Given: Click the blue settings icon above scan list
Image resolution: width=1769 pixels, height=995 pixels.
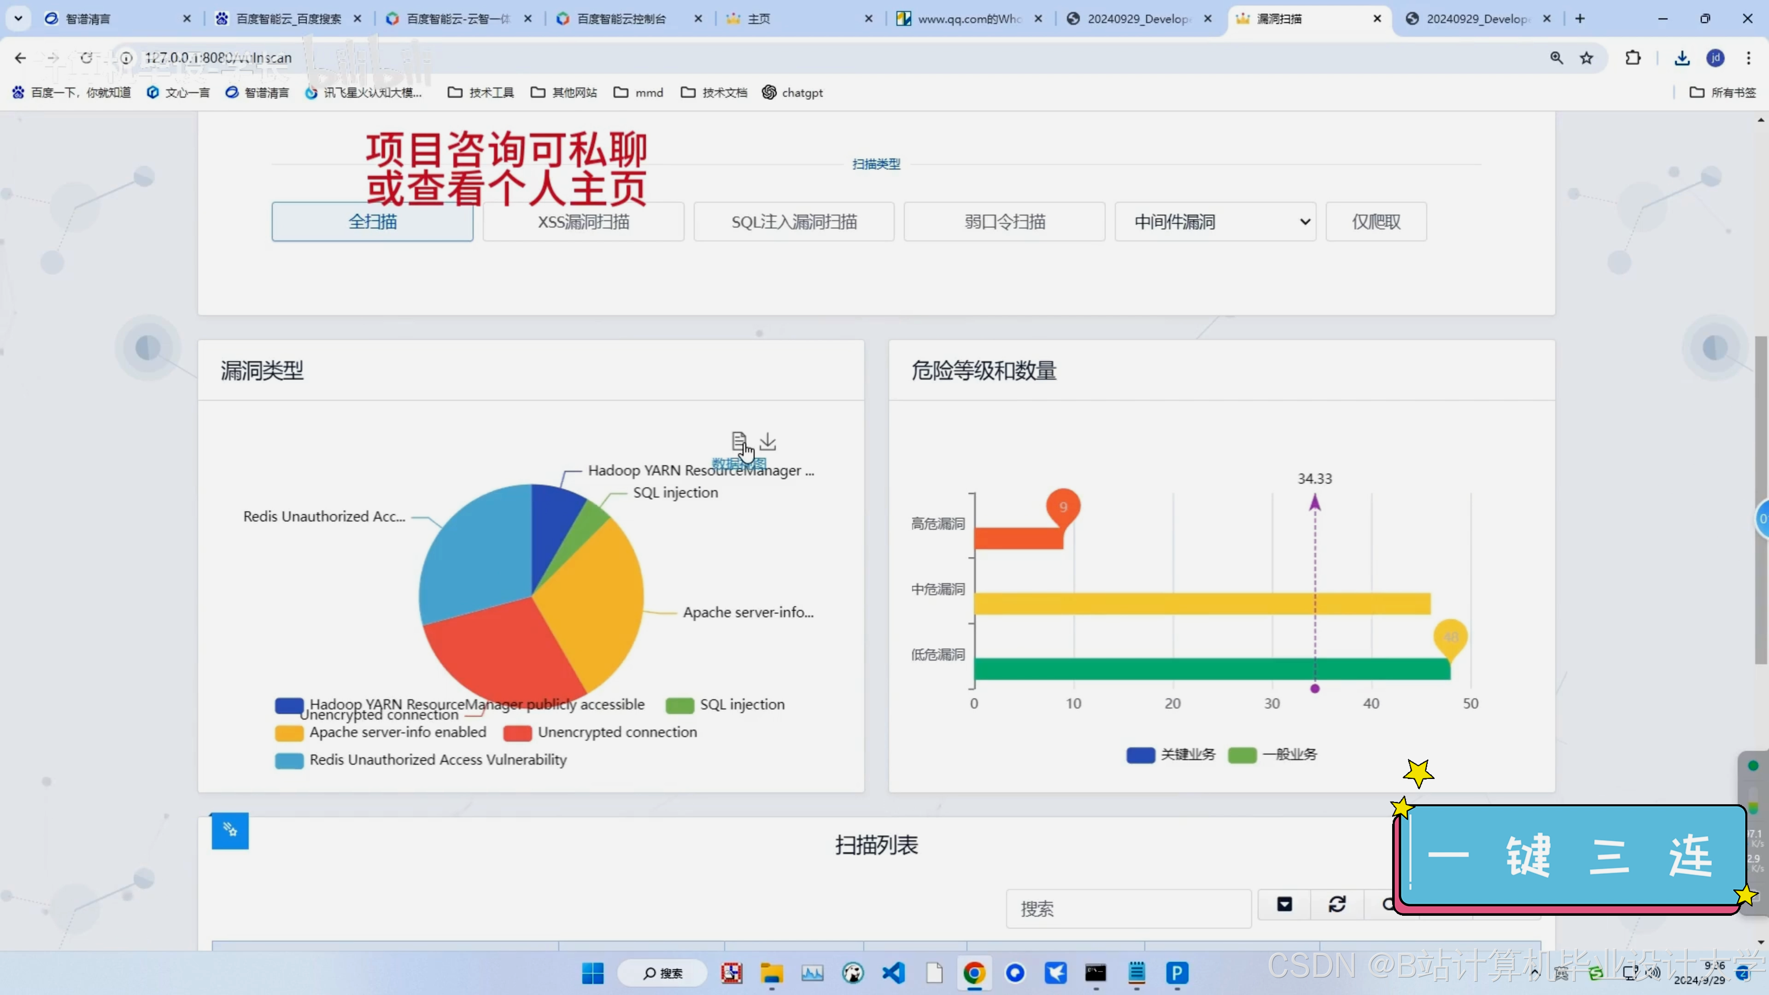Looking at the screenshot, I should click(x=230, y=831).
